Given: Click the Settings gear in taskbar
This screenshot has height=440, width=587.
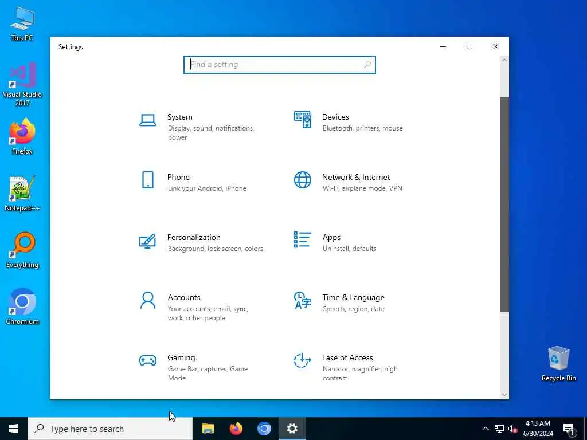Looking at the screenshot, I should click(292, 429).
